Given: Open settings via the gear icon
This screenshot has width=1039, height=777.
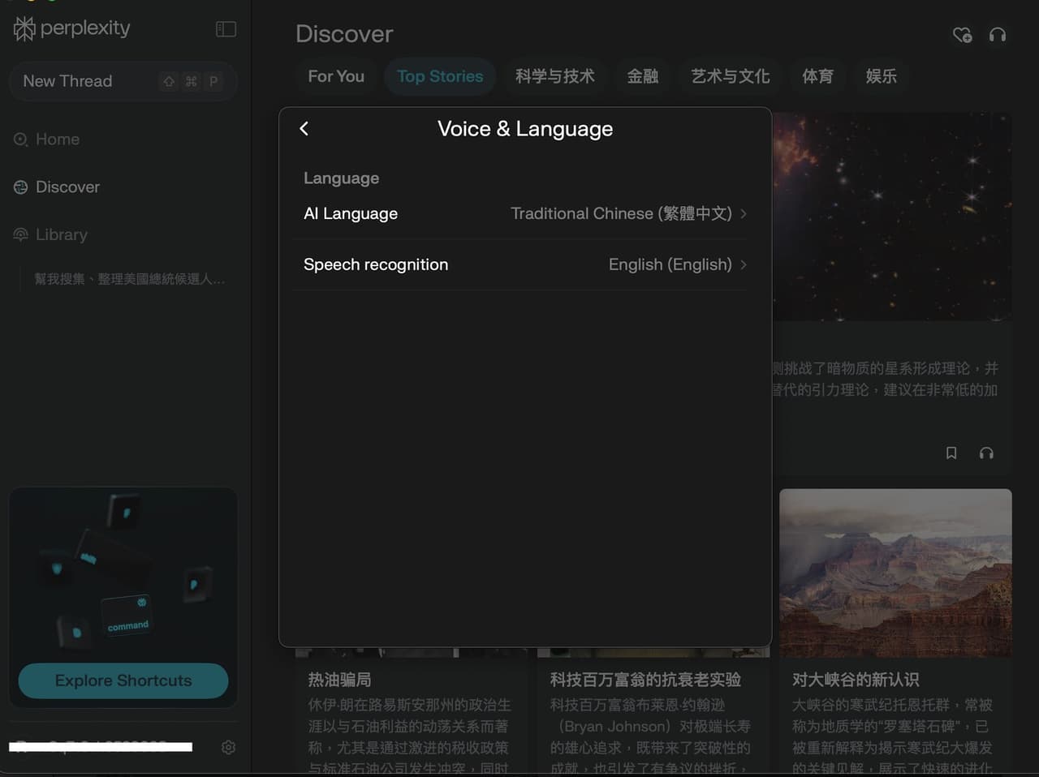Looking at the screenshot, I should 228,747.
